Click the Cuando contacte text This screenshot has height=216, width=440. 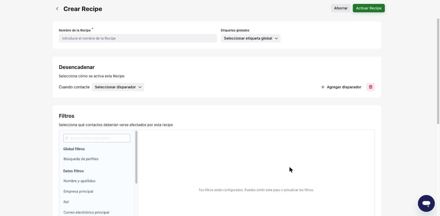[x=74, y=87]
